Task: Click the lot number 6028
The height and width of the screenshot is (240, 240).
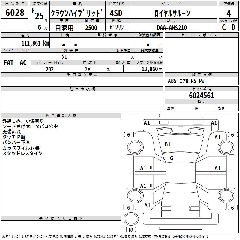Action: [x=15, y=13]
